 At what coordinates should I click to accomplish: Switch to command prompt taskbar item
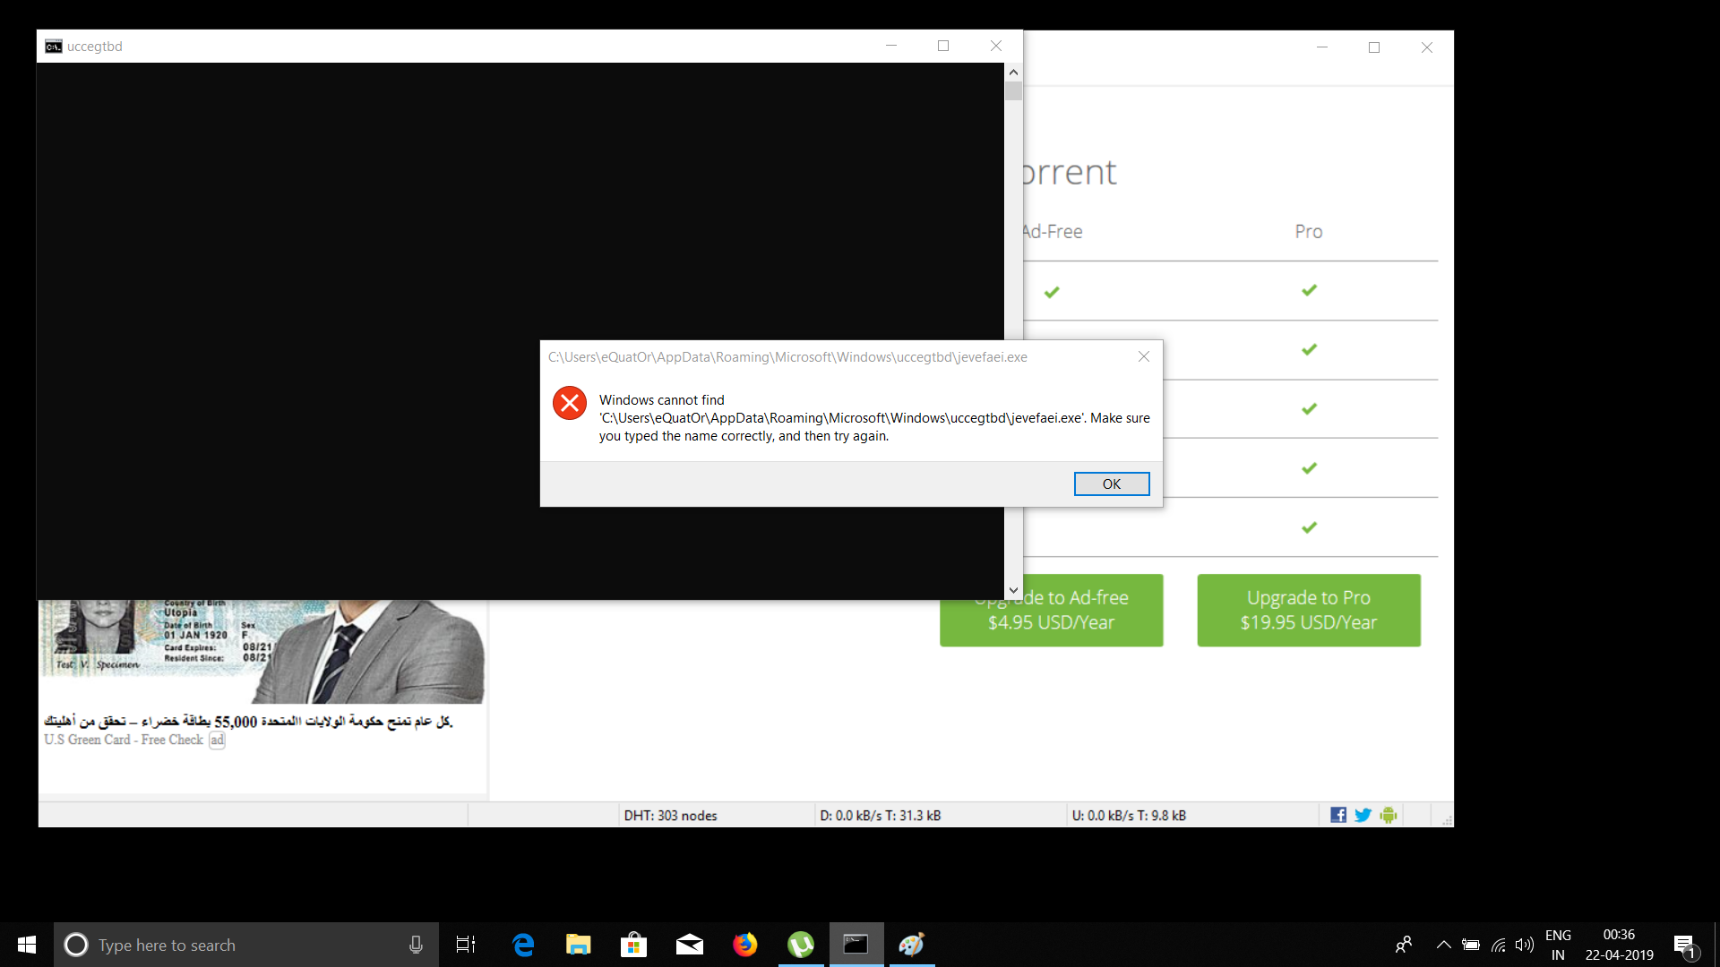pyautogui.click(x=856, y=945)
